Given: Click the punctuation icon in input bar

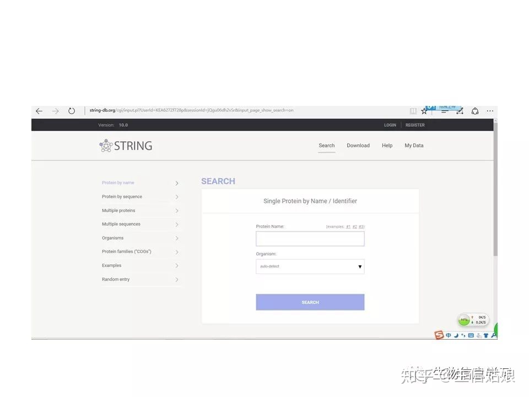Looking at the screenshot, I should click(463, 335).
